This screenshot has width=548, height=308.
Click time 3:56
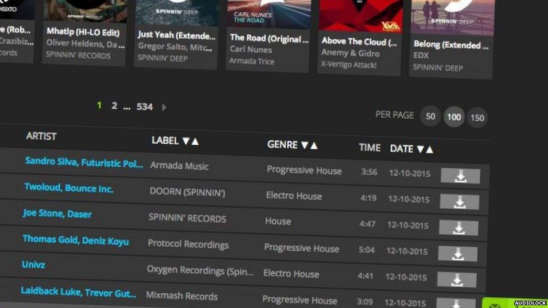coord(369,172)
